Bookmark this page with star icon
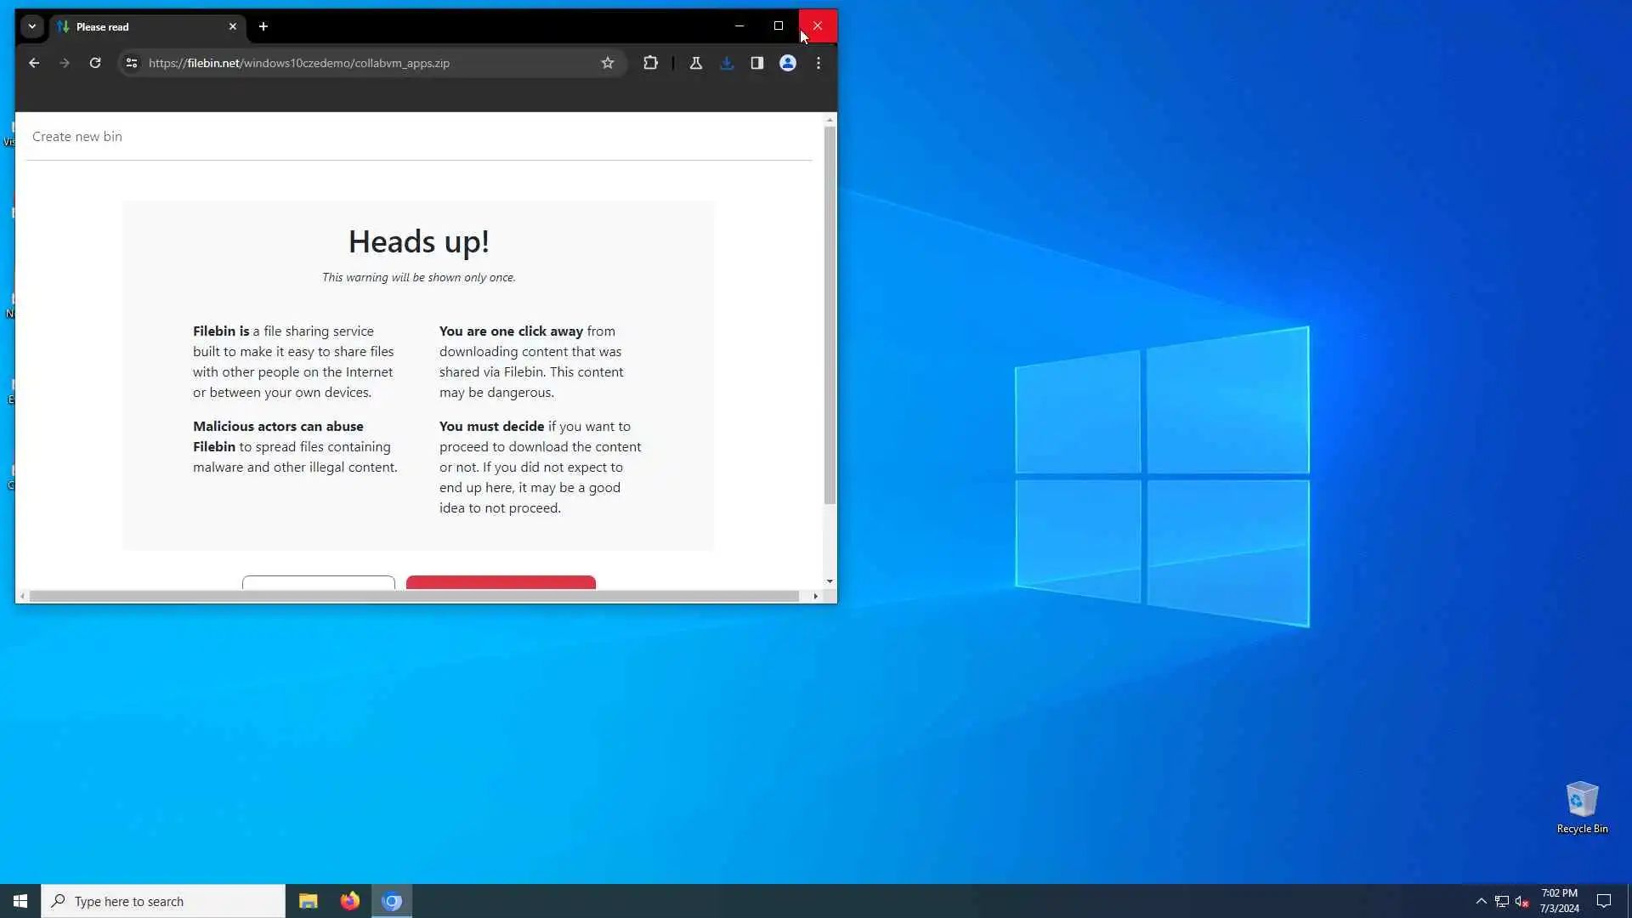The height and width of the screenshot is (918, 1632). coord(607,63)
